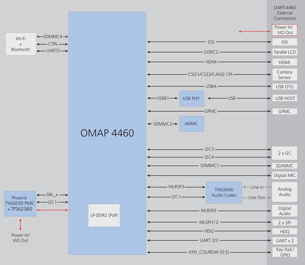Select the LP-DDR2 (PoP) memory block
305x265 pixels.
[104, 215]
